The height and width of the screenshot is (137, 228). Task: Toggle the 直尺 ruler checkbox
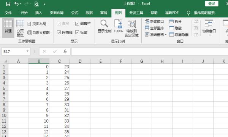59,24
